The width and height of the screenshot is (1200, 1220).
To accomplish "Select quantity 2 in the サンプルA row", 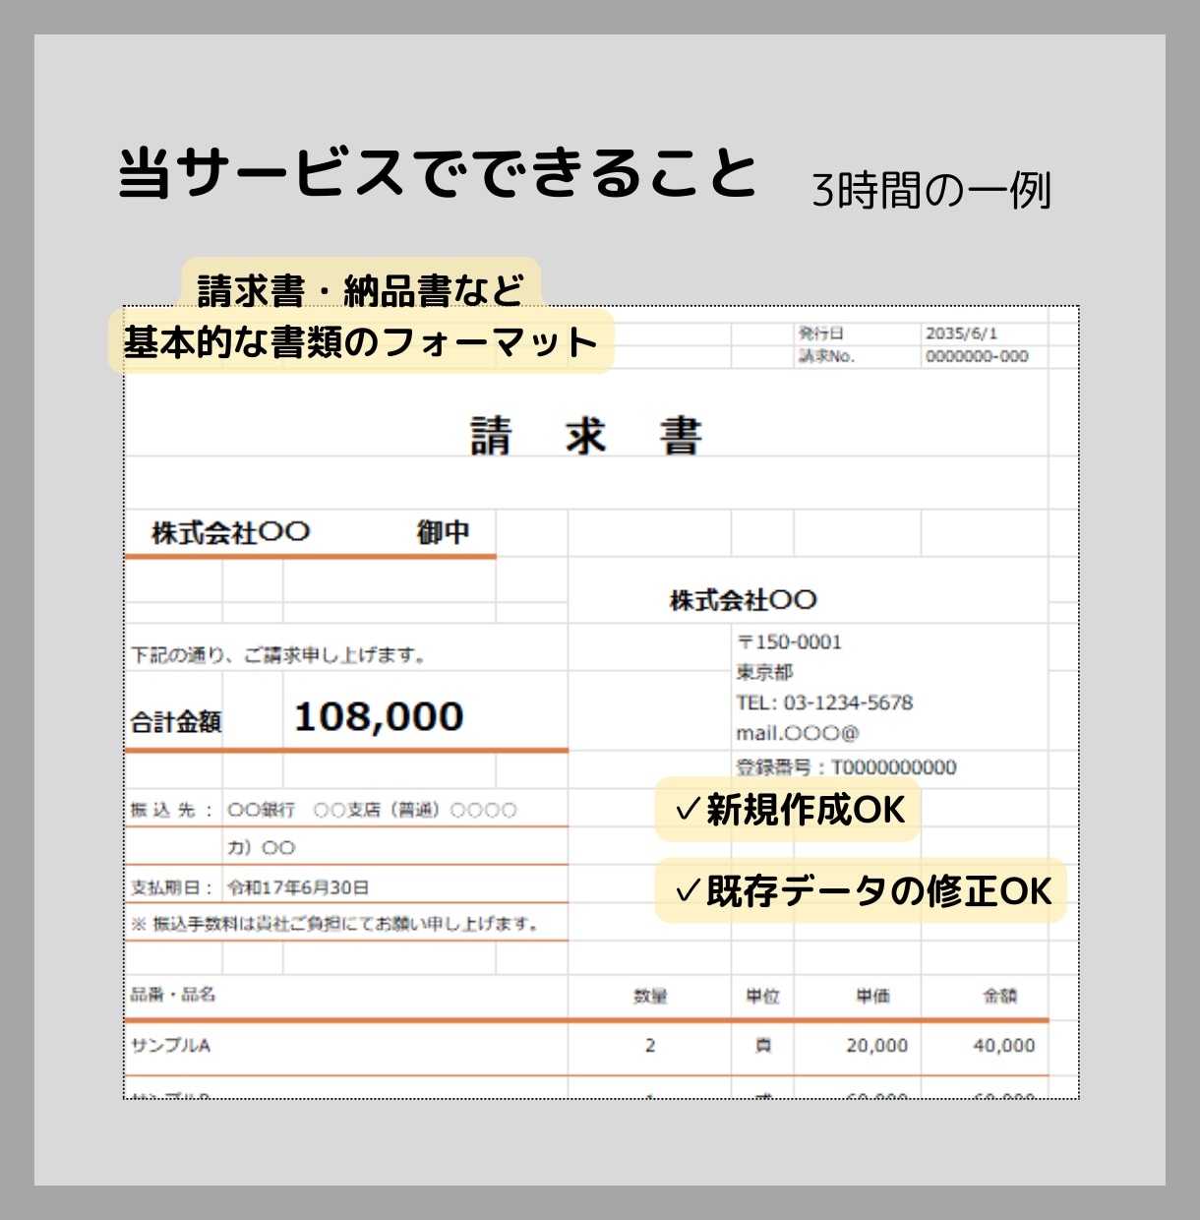I will 650,1046.
